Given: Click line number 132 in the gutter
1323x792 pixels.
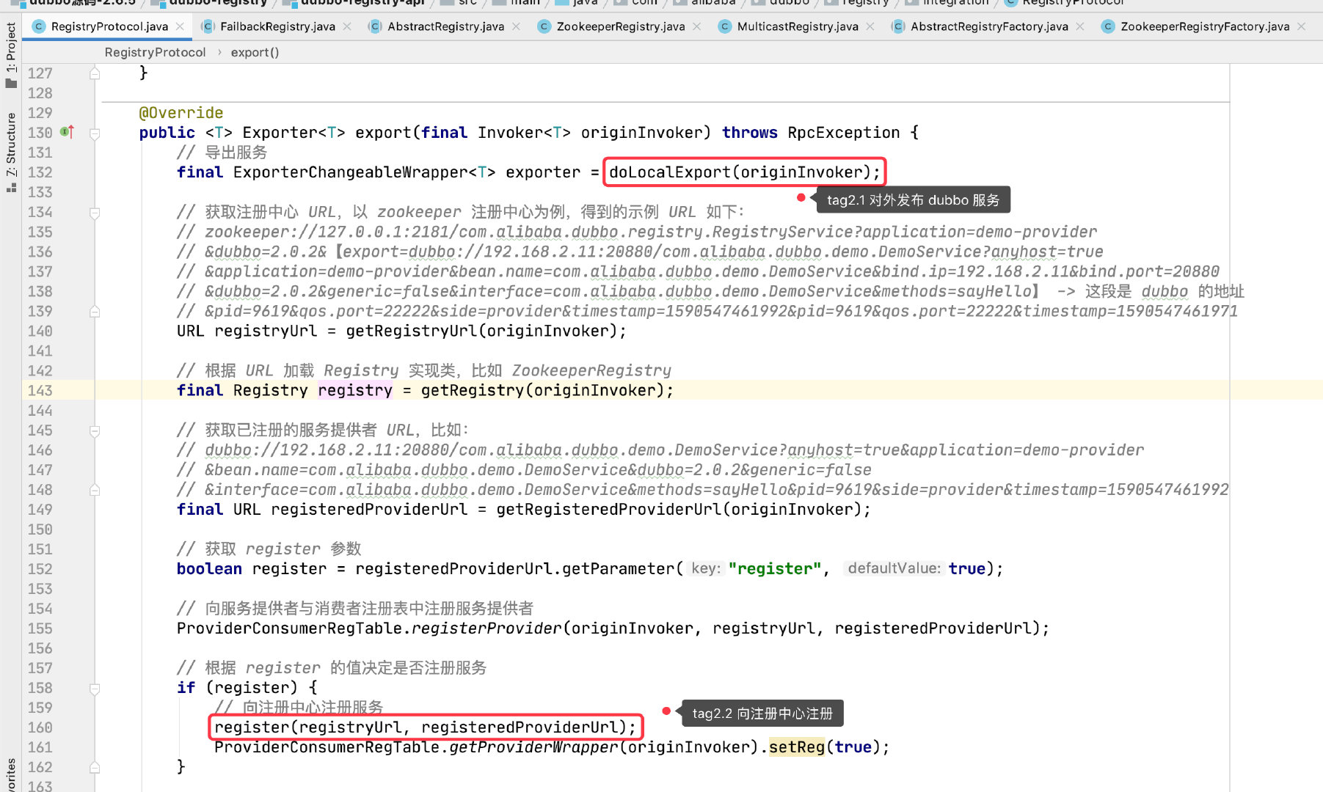Looking at the screenshot, I should coord(40,172).
